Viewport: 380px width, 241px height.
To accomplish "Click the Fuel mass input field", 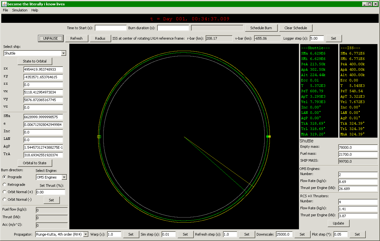I will pyautogui.click(x=358, y=154).
